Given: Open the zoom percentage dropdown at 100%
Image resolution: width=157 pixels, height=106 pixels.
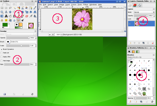Looking at the screenshot, I should click(x=62, y=35).
